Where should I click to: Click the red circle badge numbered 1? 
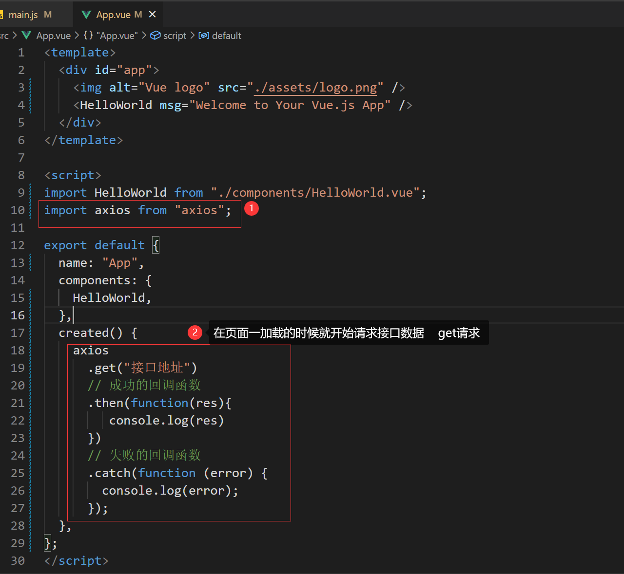tap(252, 208)
